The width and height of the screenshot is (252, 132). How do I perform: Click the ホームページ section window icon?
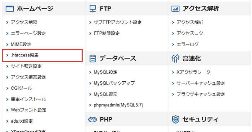(x=9, y=9)
